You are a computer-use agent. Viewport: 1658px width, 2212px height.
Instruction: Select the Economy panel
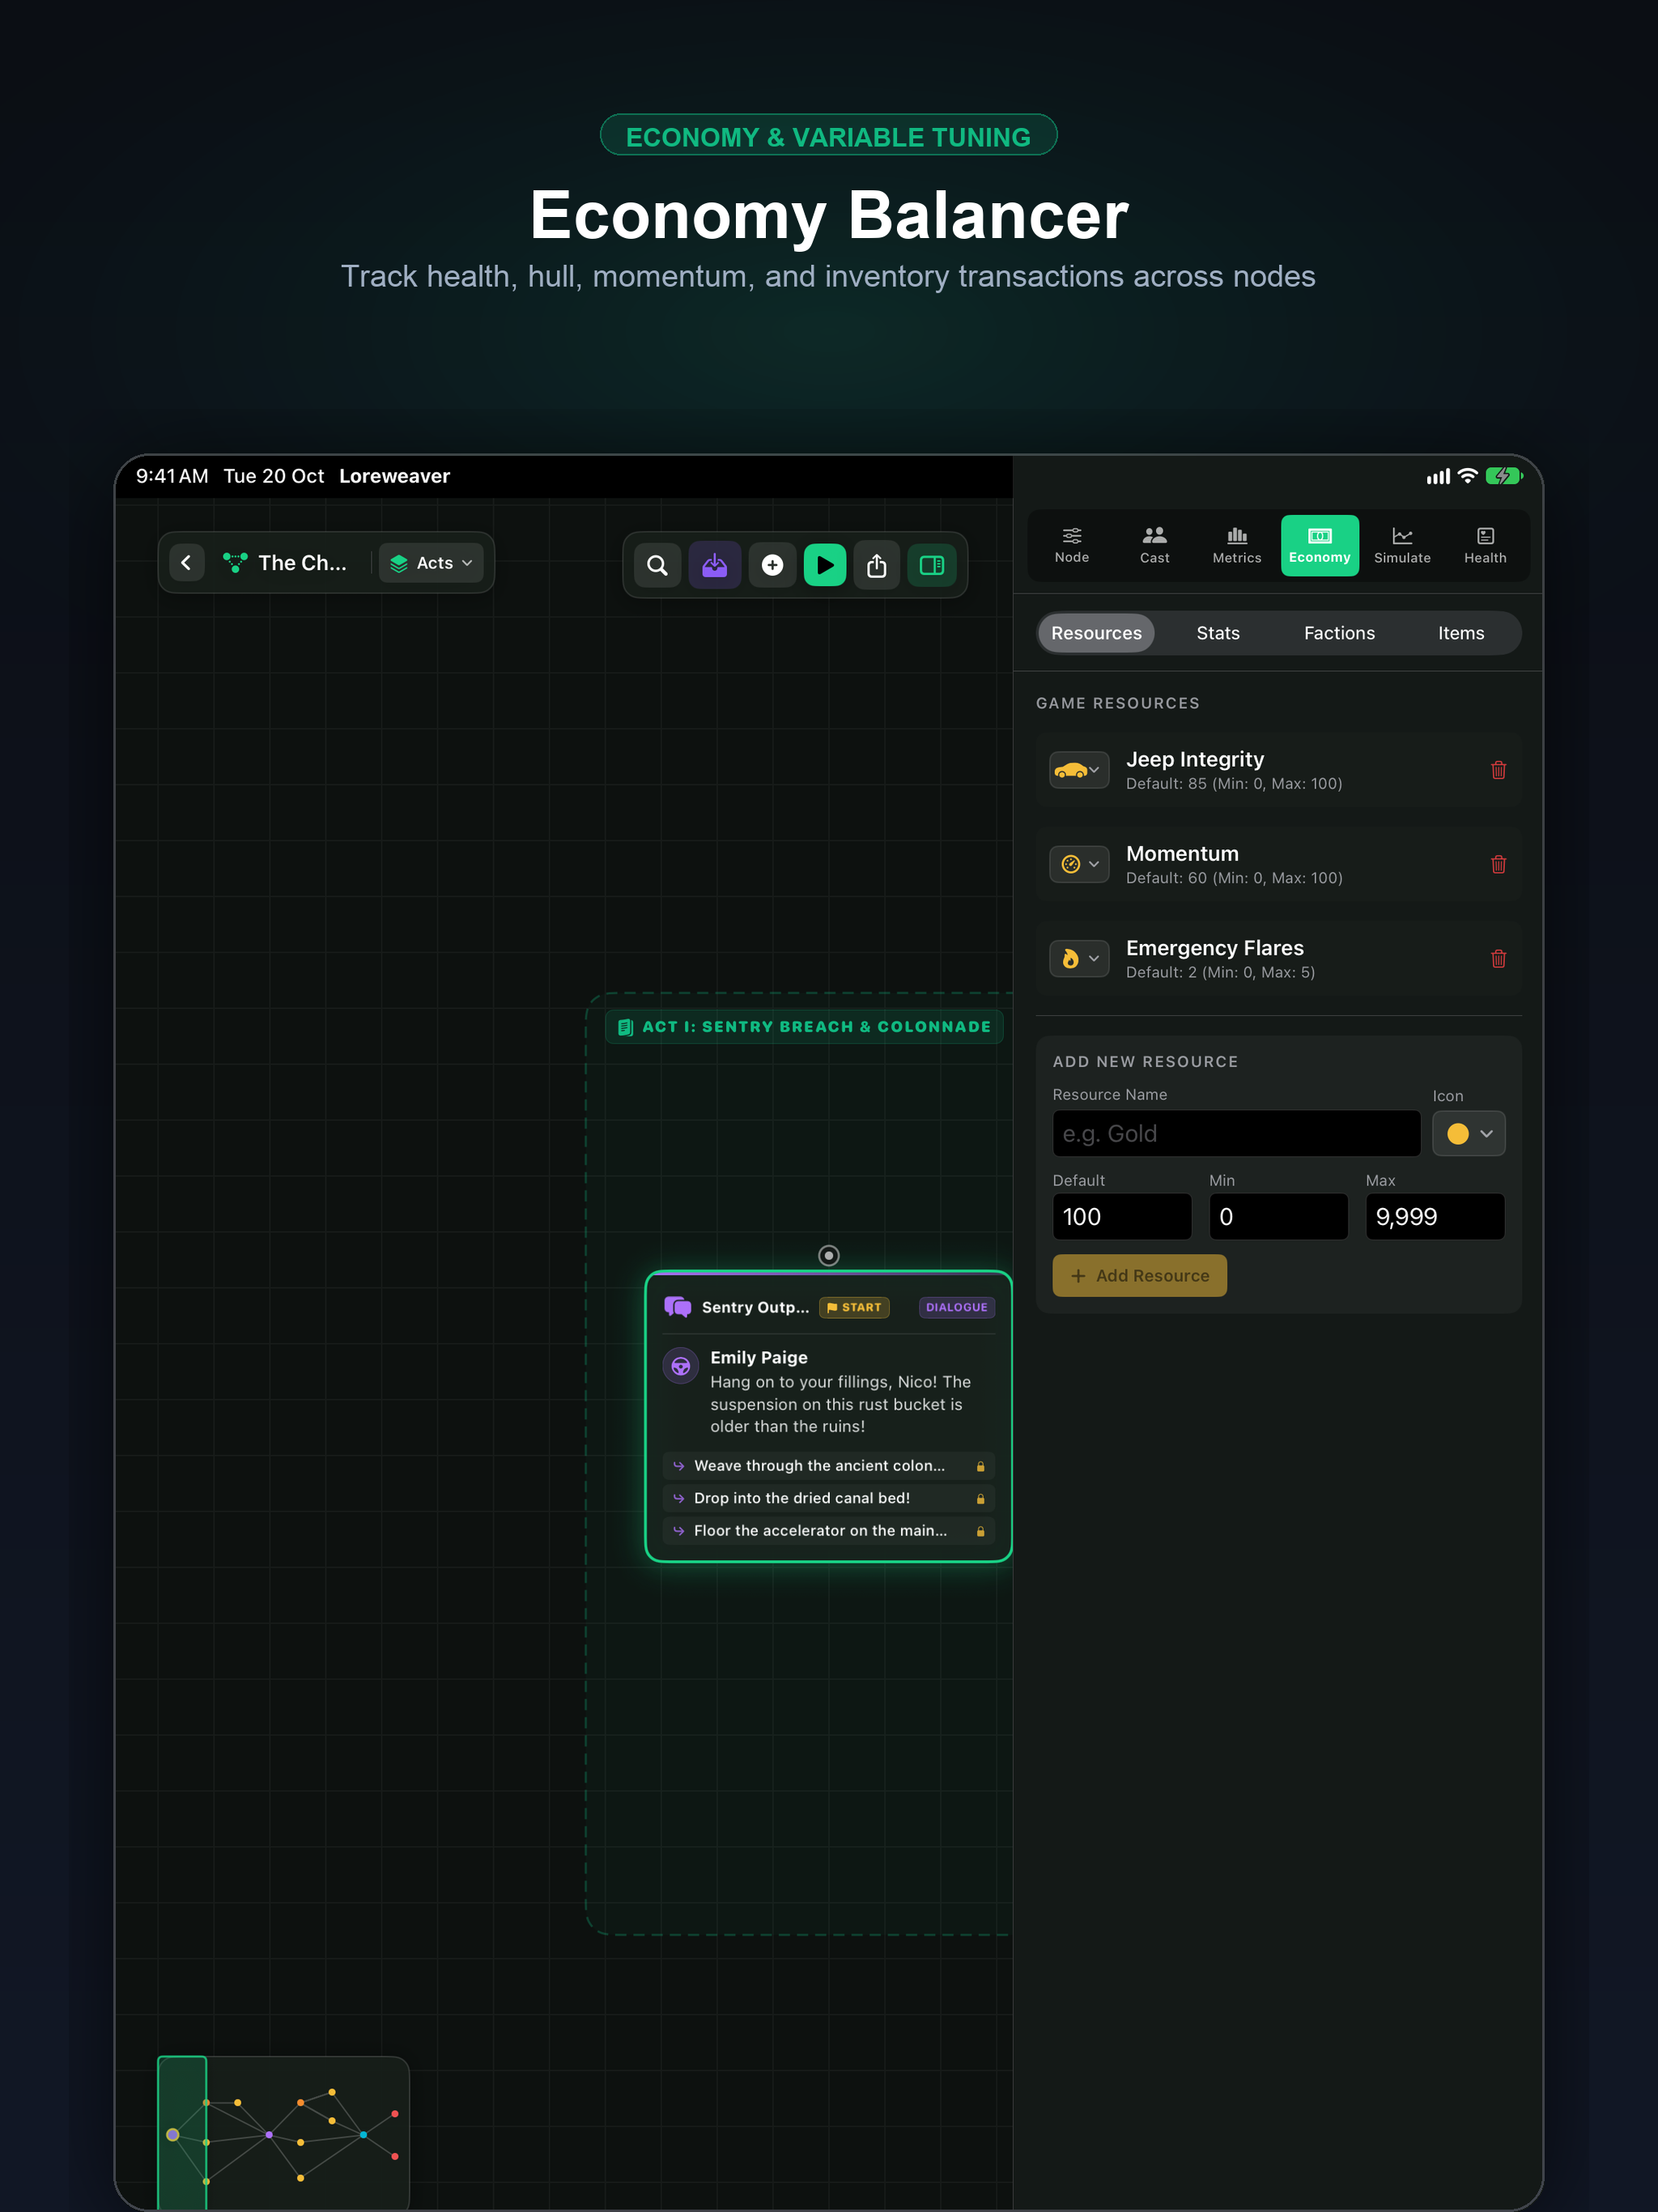click(x=1320, y=545)
